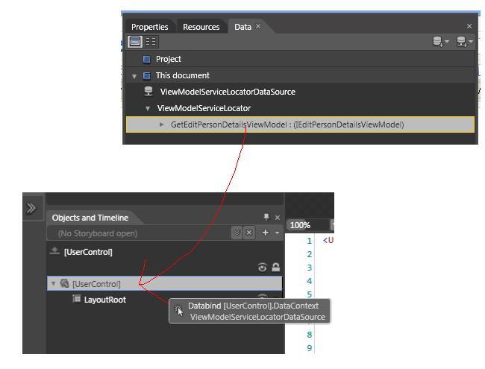The image size is (485, 369).
Task: Open the Properties tab
Action: (149, 27)
